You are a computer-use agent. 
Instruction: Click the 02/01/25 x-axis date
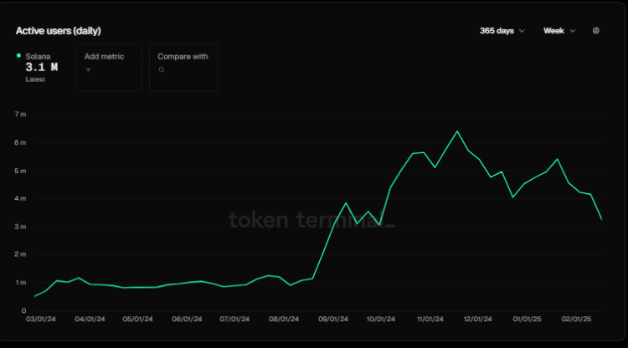click(x=576, y=319)
